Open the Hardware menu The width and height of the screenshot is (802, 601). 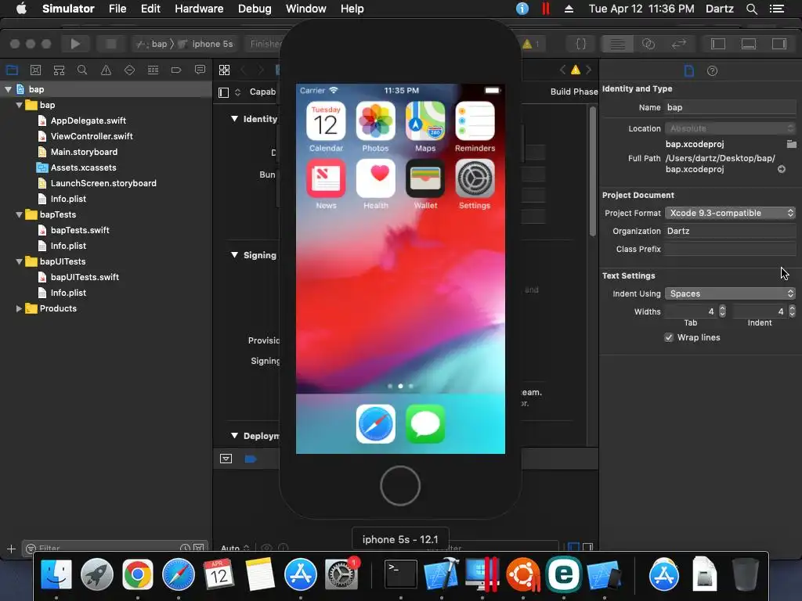(x=199, y=9)
